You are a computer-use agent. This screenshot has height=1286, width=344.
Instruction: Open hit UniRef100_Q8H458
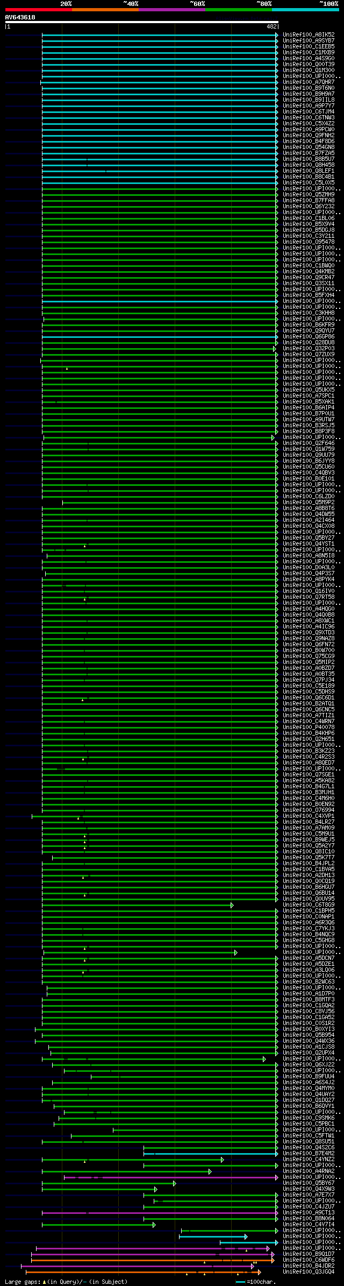[x=309, y=165]
